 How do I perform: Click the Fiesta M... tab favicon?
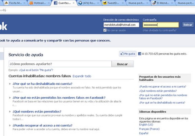(6, 3)
